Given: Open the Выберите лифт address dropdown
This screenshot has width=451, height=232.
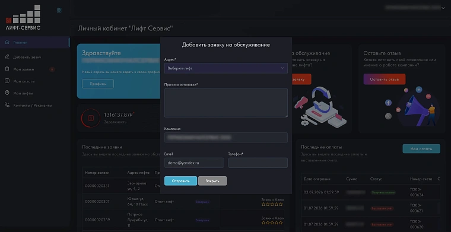Looking at the screenshot, I should 225,68.
